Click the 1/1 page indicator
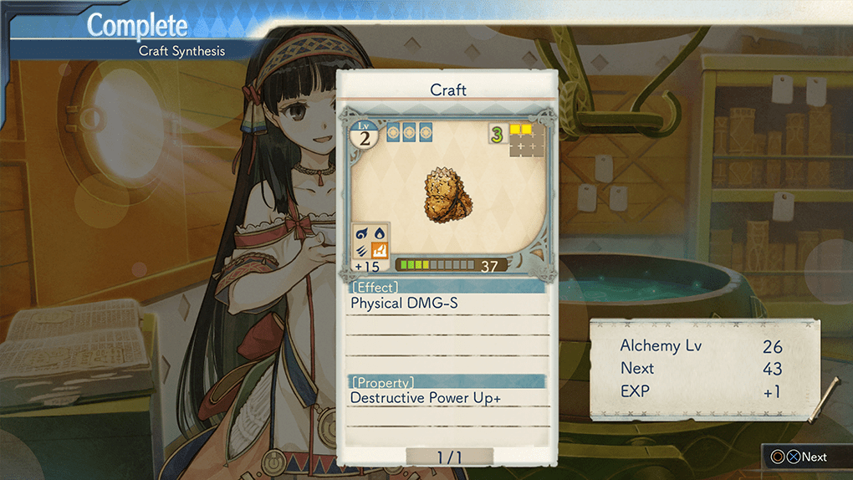853x480 pixels. click(x=449, y=457)
